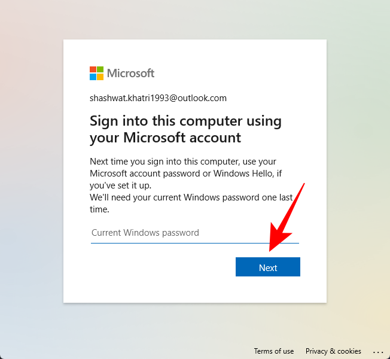The width and height of the screenshot is (390, 359).
Task: Select the shashwat.khatri1993@outlook.com account email
Action: pyautogui.click(x=158, y=98)
